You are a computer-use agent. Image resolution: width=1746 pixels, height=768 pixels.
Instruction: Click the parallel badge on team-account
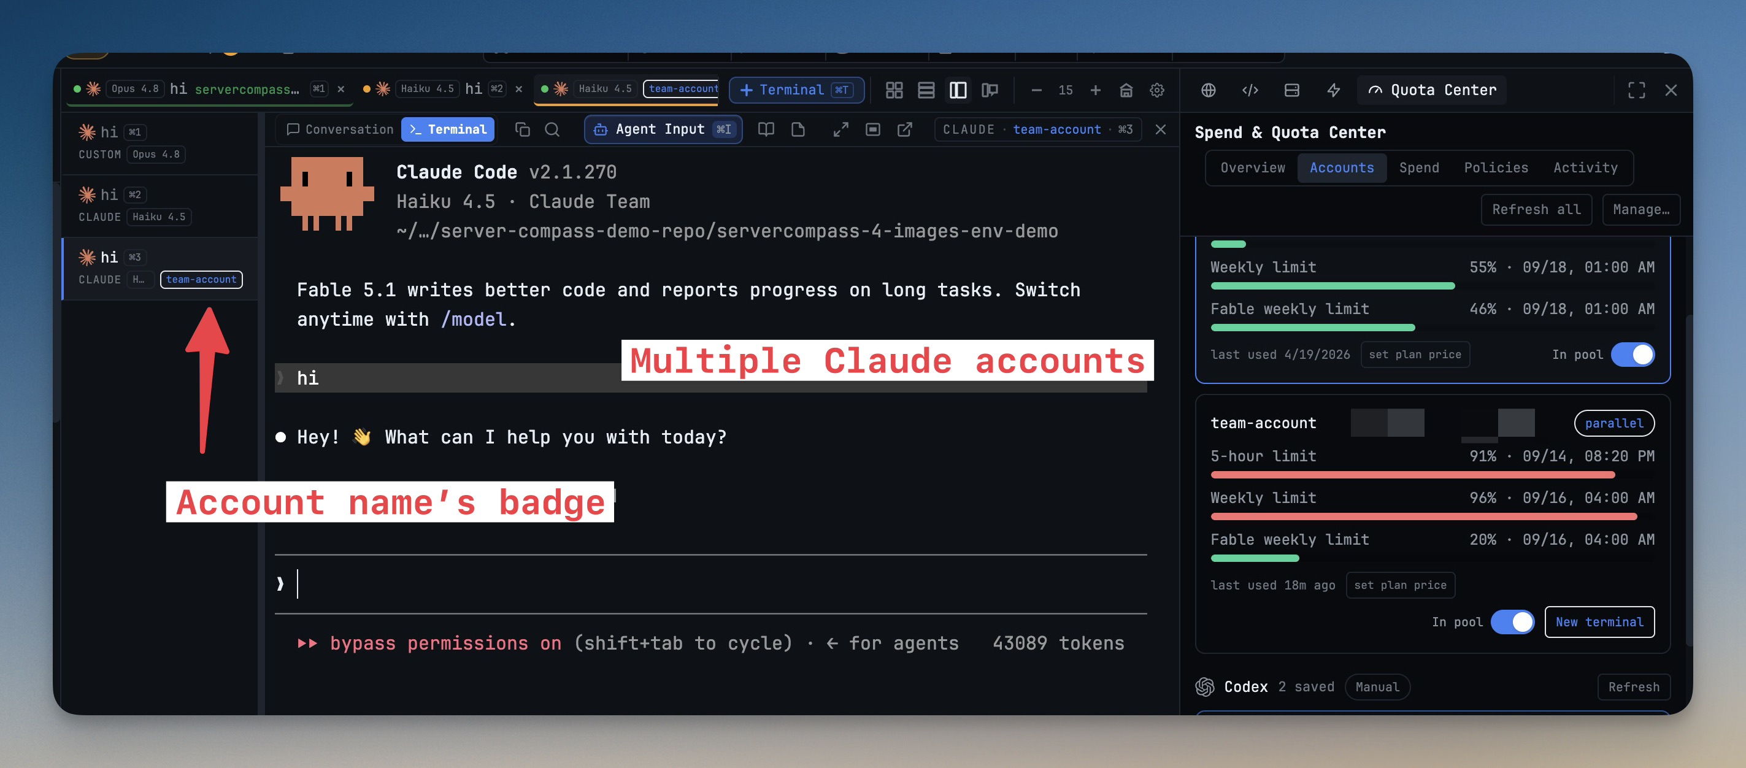tap(1614, 423)
